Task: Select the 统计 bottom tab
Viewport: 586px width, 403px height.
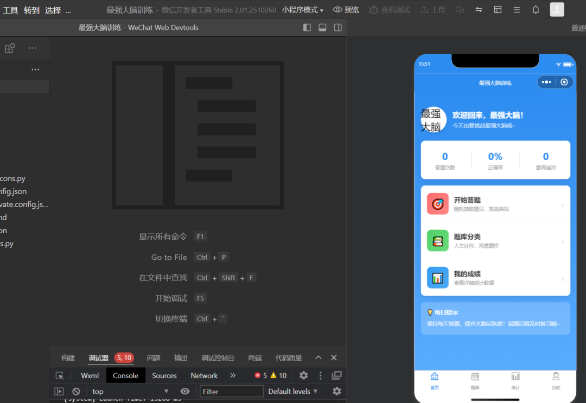Action: [515, 381]
